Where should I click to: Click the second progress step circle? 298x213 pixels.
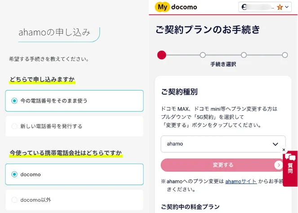click(203, 55)
